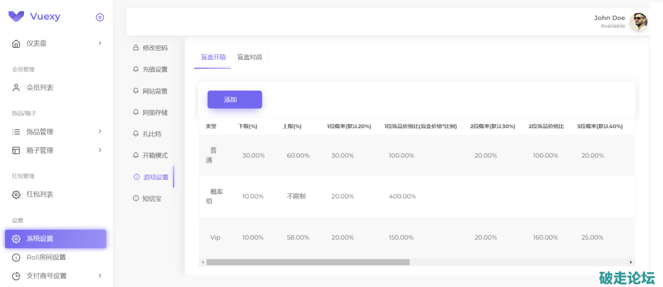This screenshot has height=287, width=663.
Task: Select the 盲盒开箱 tab
Action: pyautogui.click(x=213, y=57)
